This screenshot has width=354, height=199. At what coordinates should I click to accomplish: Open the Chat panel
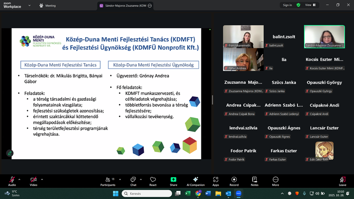coord(133,180)
